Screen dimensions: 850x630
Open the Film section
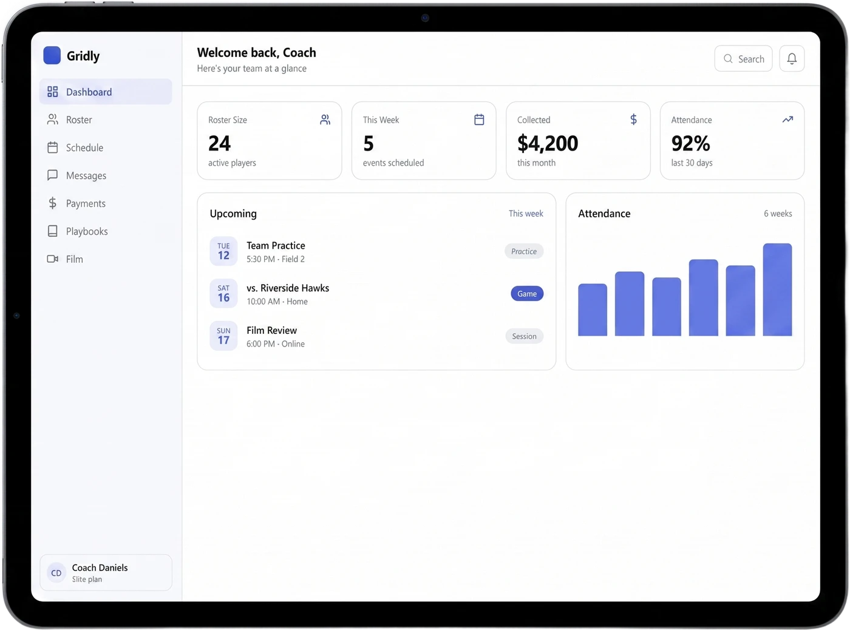coord(106,259)
